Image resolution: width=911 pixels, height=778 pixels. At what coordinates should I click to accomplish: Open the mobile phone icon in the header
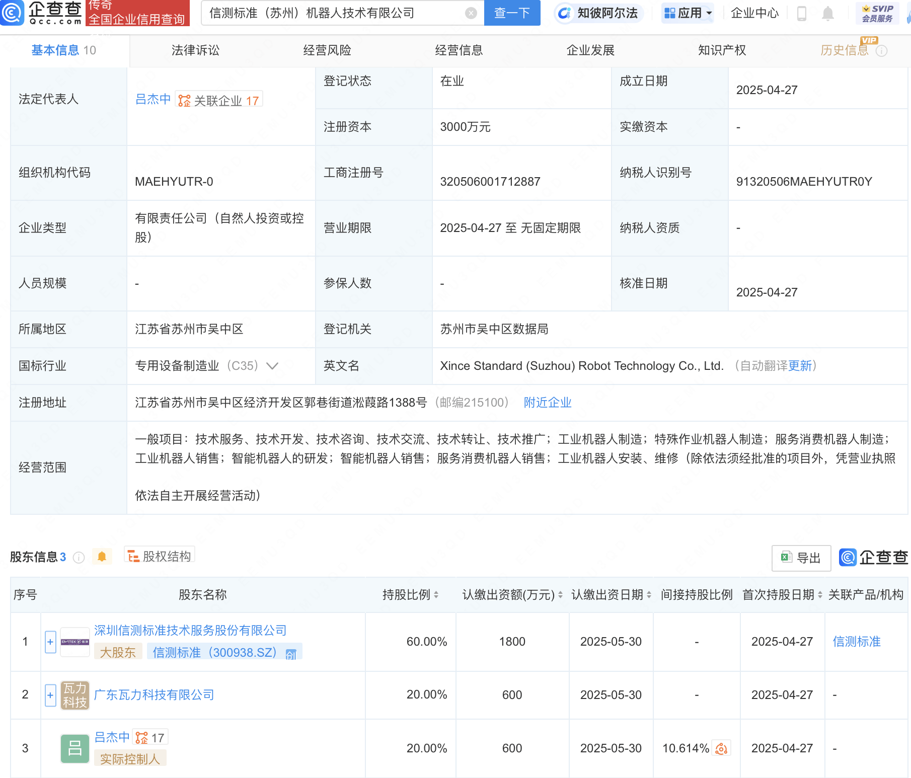point(802,14)
